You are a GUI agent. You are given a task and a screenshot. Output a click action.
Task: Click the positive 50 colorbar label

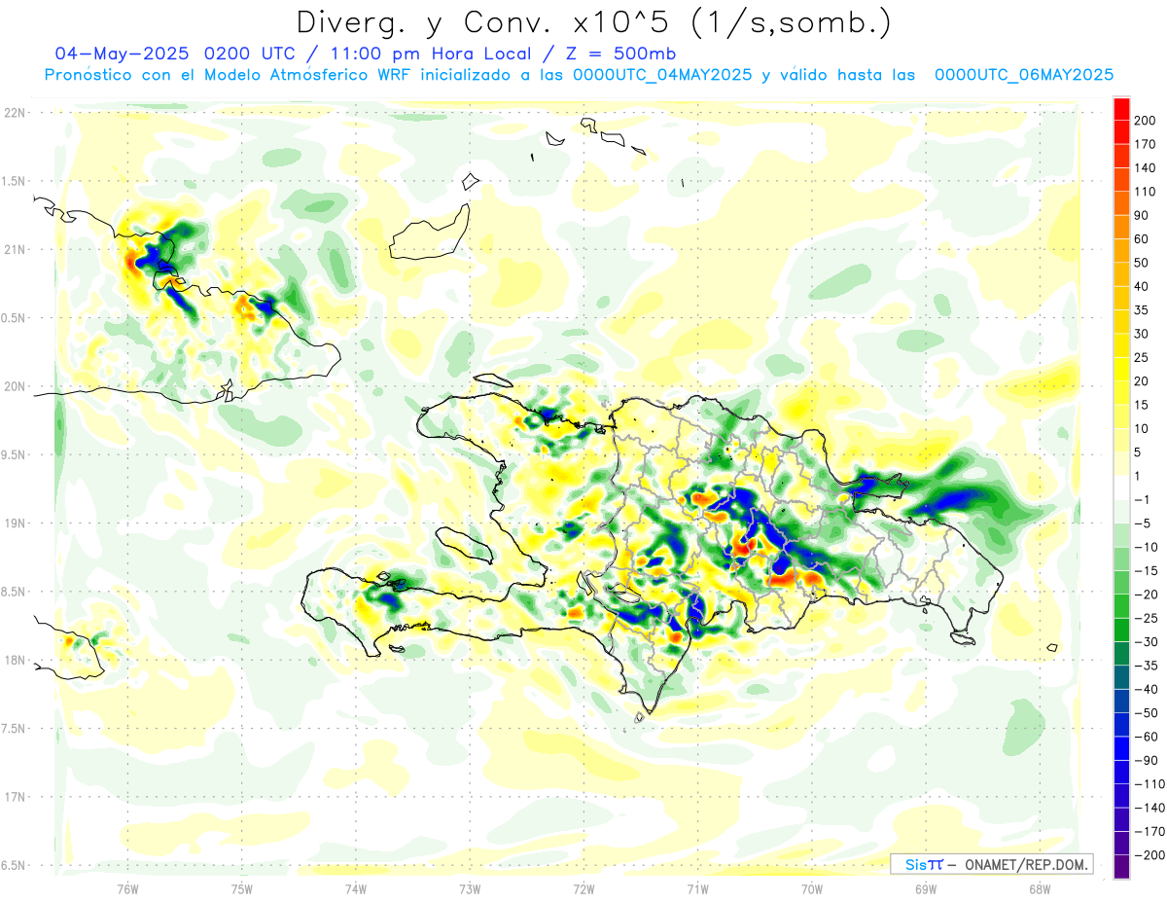click(x=1142, y=263)
